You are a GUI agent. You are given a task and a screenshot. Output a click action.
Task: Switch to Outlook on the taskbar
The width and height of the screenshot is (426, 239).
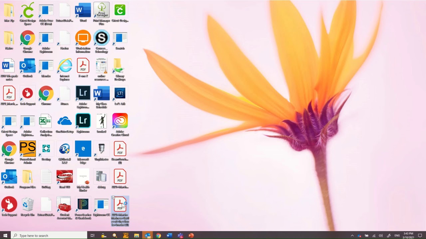(x=147, y=235)
